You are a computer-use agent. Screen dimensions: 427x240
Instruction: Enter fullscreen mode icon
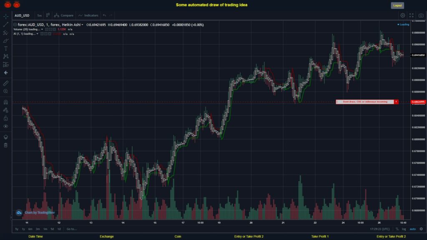(x=412, y=15)
